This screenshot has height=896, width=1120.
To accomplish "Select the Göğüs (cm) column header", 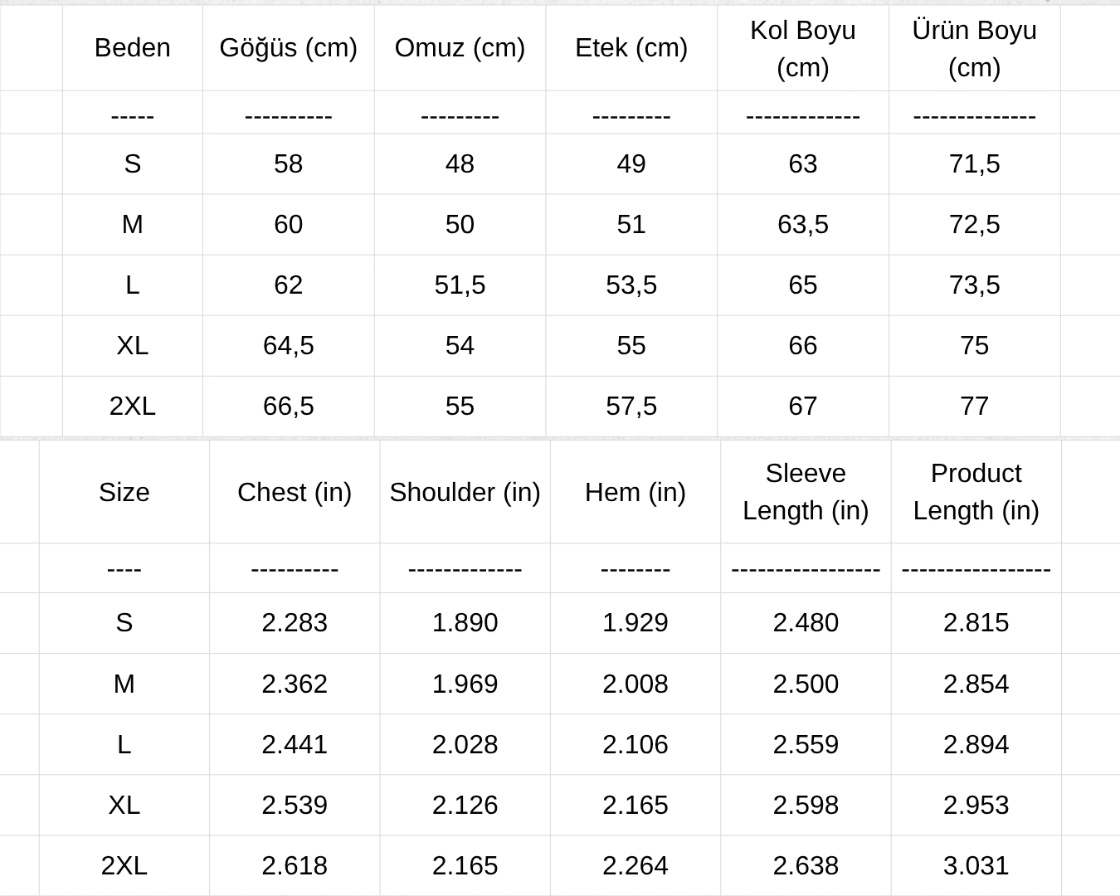I will point(288,48).
